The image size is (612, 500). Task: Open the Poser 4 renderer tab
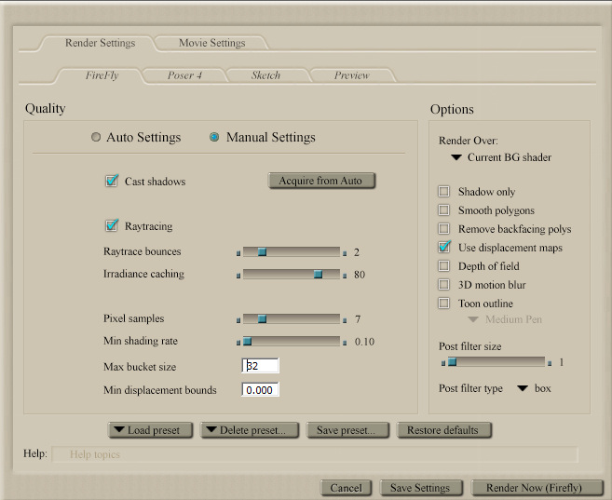(184, 75)
